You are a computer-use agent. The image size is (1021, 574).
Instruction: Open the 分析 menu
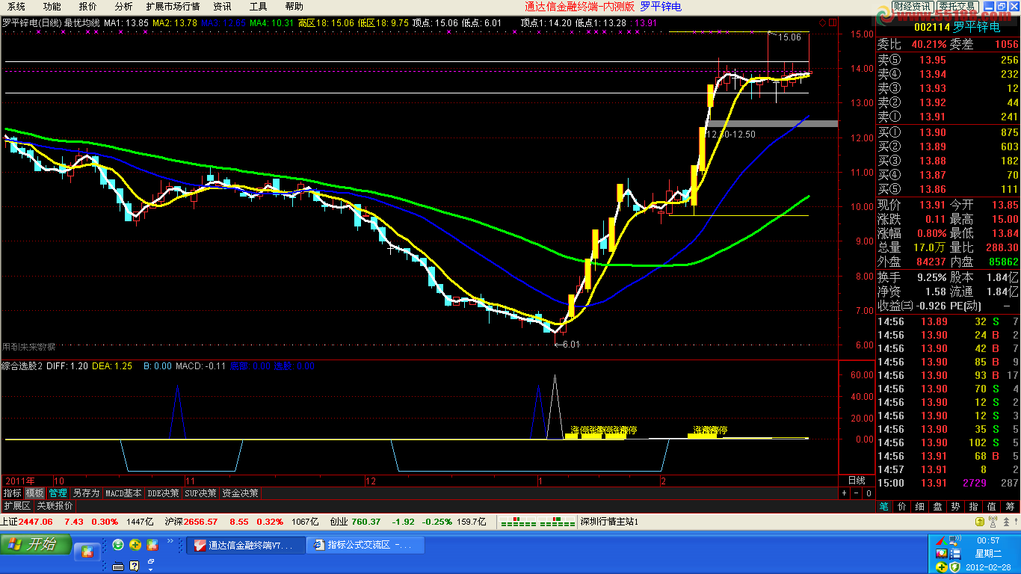pos(123,7)
